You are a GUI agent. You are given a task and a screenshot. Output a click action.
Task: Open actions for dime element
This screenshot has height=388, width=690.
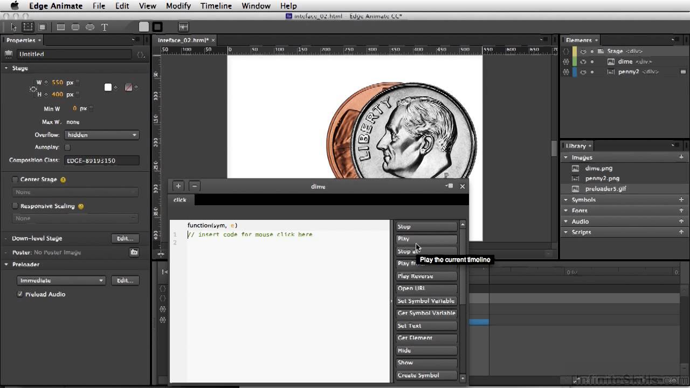566,61
